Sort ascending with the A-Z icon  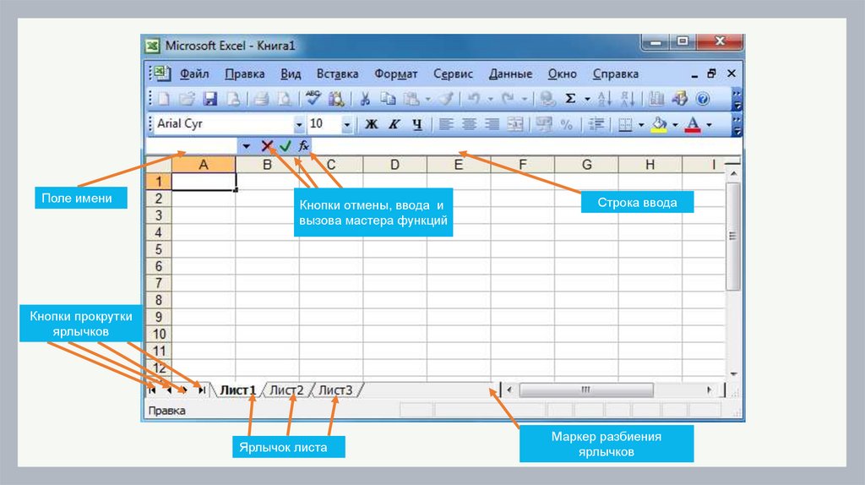click(x=605, y=99)
